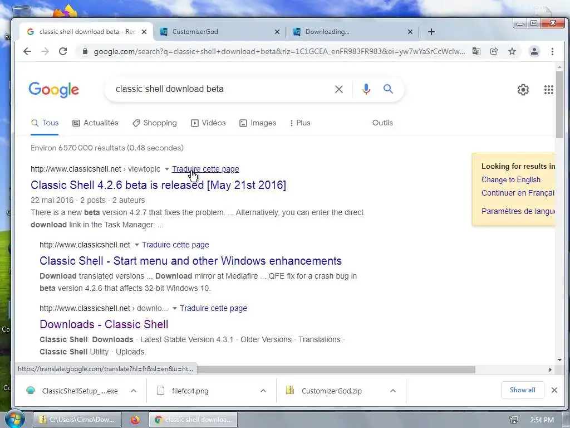The width and height of the screenshot is (570, 428).
Task: Open Google quick settings gear
Action: coord(523,90)
